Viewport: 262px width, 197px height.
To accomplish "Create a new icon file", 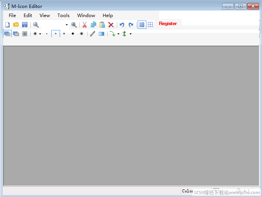I will click(x=7, y=25).
